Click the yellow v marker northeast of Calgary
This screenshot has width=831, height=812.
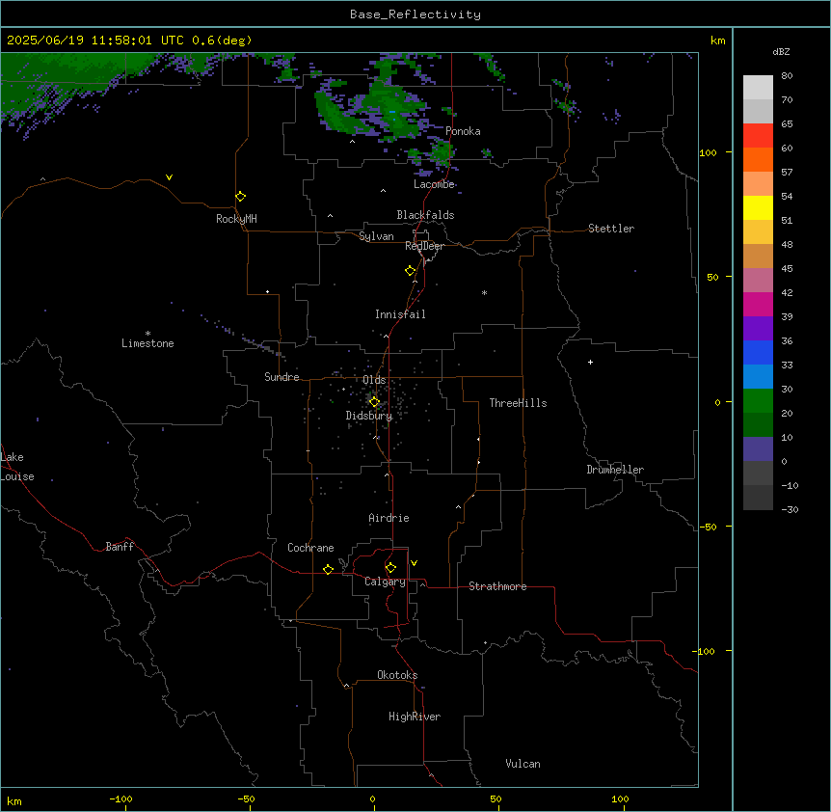414,563
